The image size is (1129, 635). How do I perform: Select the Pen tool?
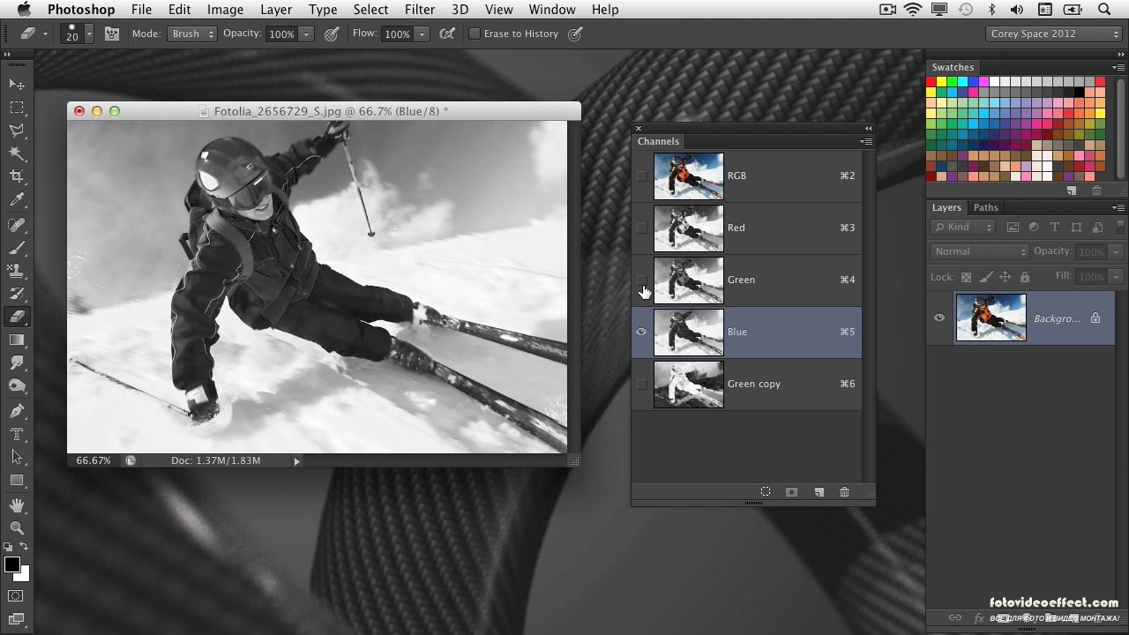pyautogui.click(x=17, y=412)
